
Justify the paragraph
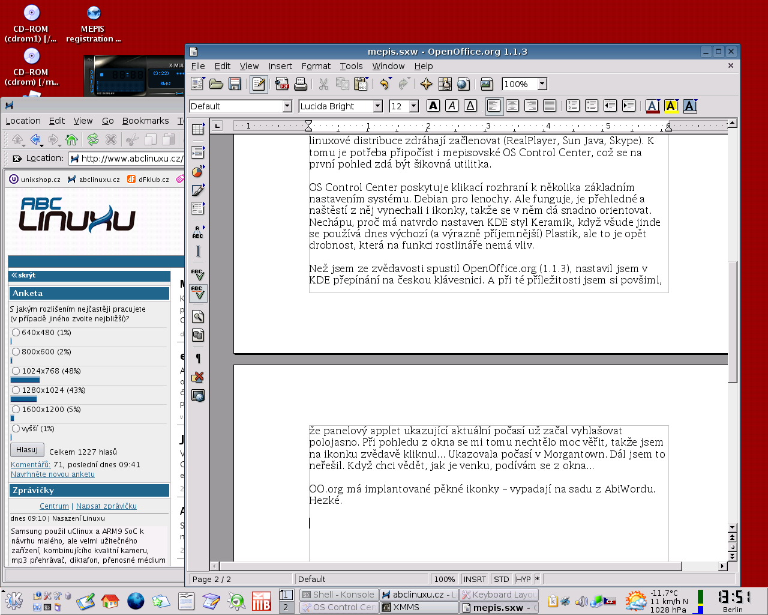point(550,106)
